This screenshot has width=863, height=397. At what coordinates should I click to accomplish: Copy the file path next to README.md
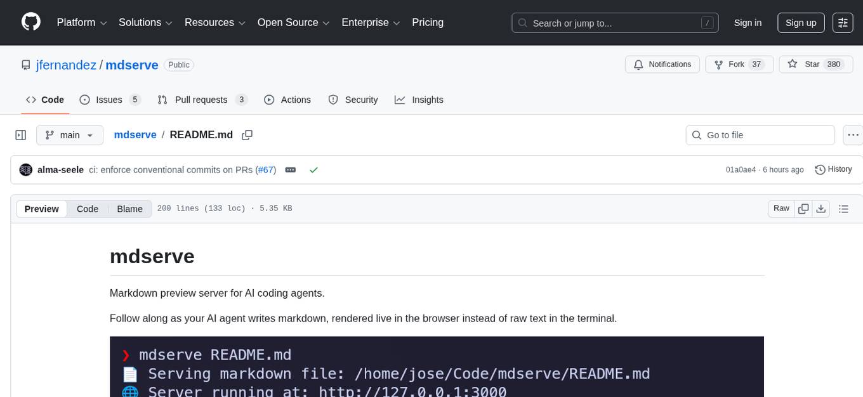[x=247, y=134]
